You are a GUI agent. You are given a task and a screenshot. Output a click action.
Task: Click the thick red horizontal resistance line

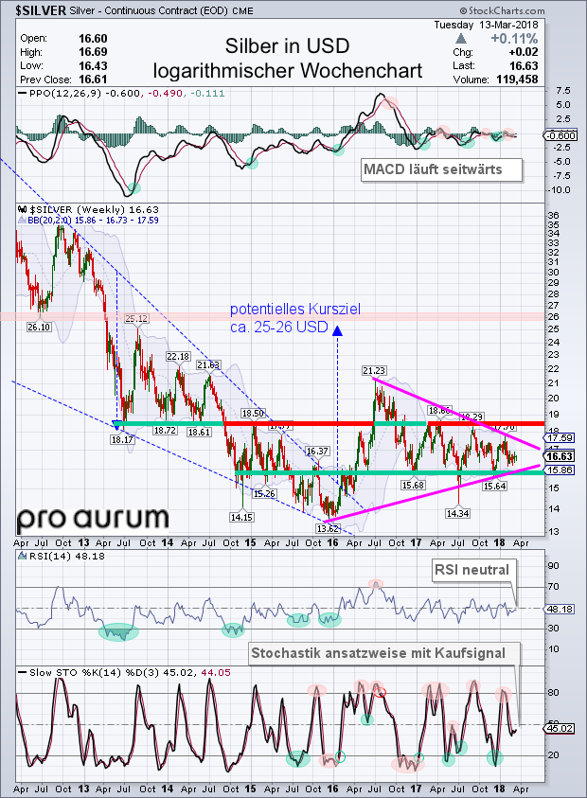click(x=379, y=423)
